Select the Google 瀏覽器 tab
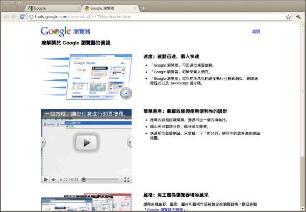306x212 pixels. (x=110, y=8)
